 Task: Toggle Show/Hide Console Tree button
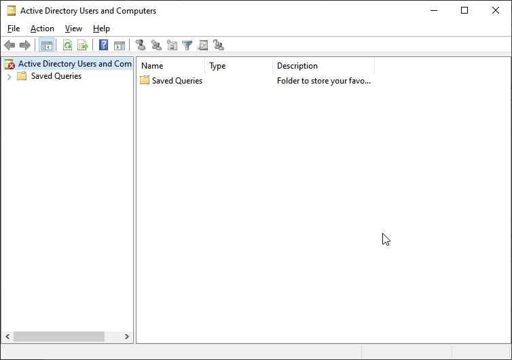point(47,45)
